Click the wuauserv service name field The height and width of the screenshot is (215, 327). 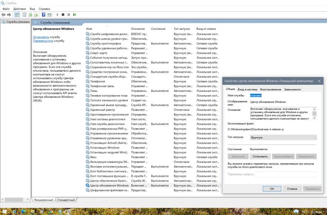click(x=256, y=95)
